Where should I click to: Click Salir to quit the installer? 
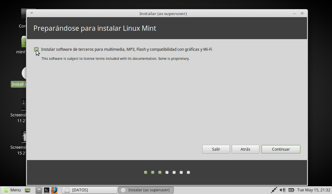(216, 149)
